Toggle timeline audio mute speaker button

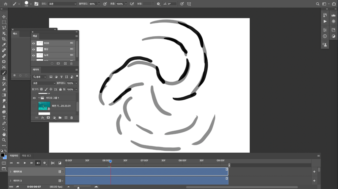point(38,163)
